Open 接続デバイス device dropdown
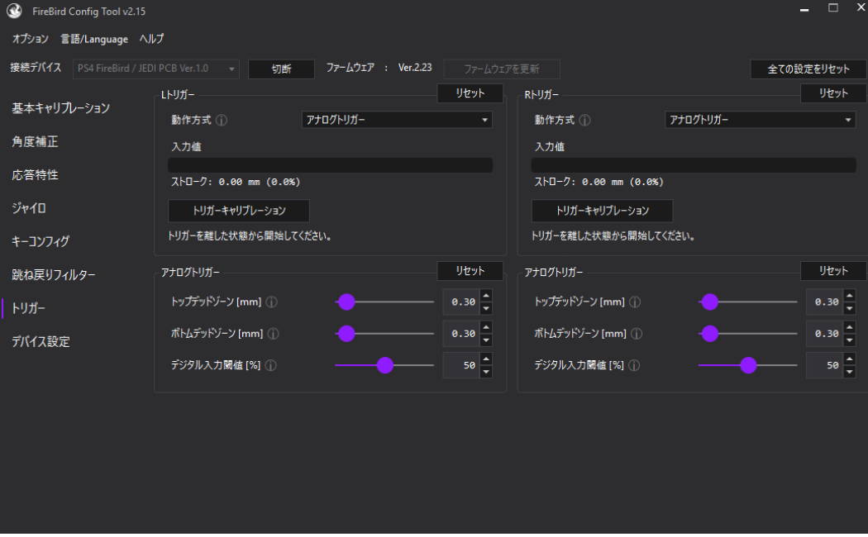The height and width of the screenshot is (537, 868). 156,69
